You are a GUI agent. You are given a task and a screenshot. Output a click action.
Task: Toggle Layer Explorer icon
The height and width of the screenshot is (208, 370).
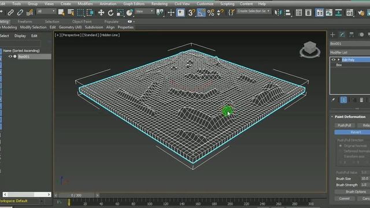pyautogui.click(x=308, y=13)
